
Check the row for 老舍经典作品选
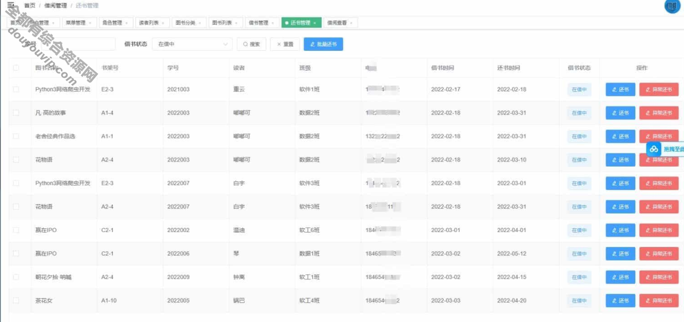click(x=16, y=136)
